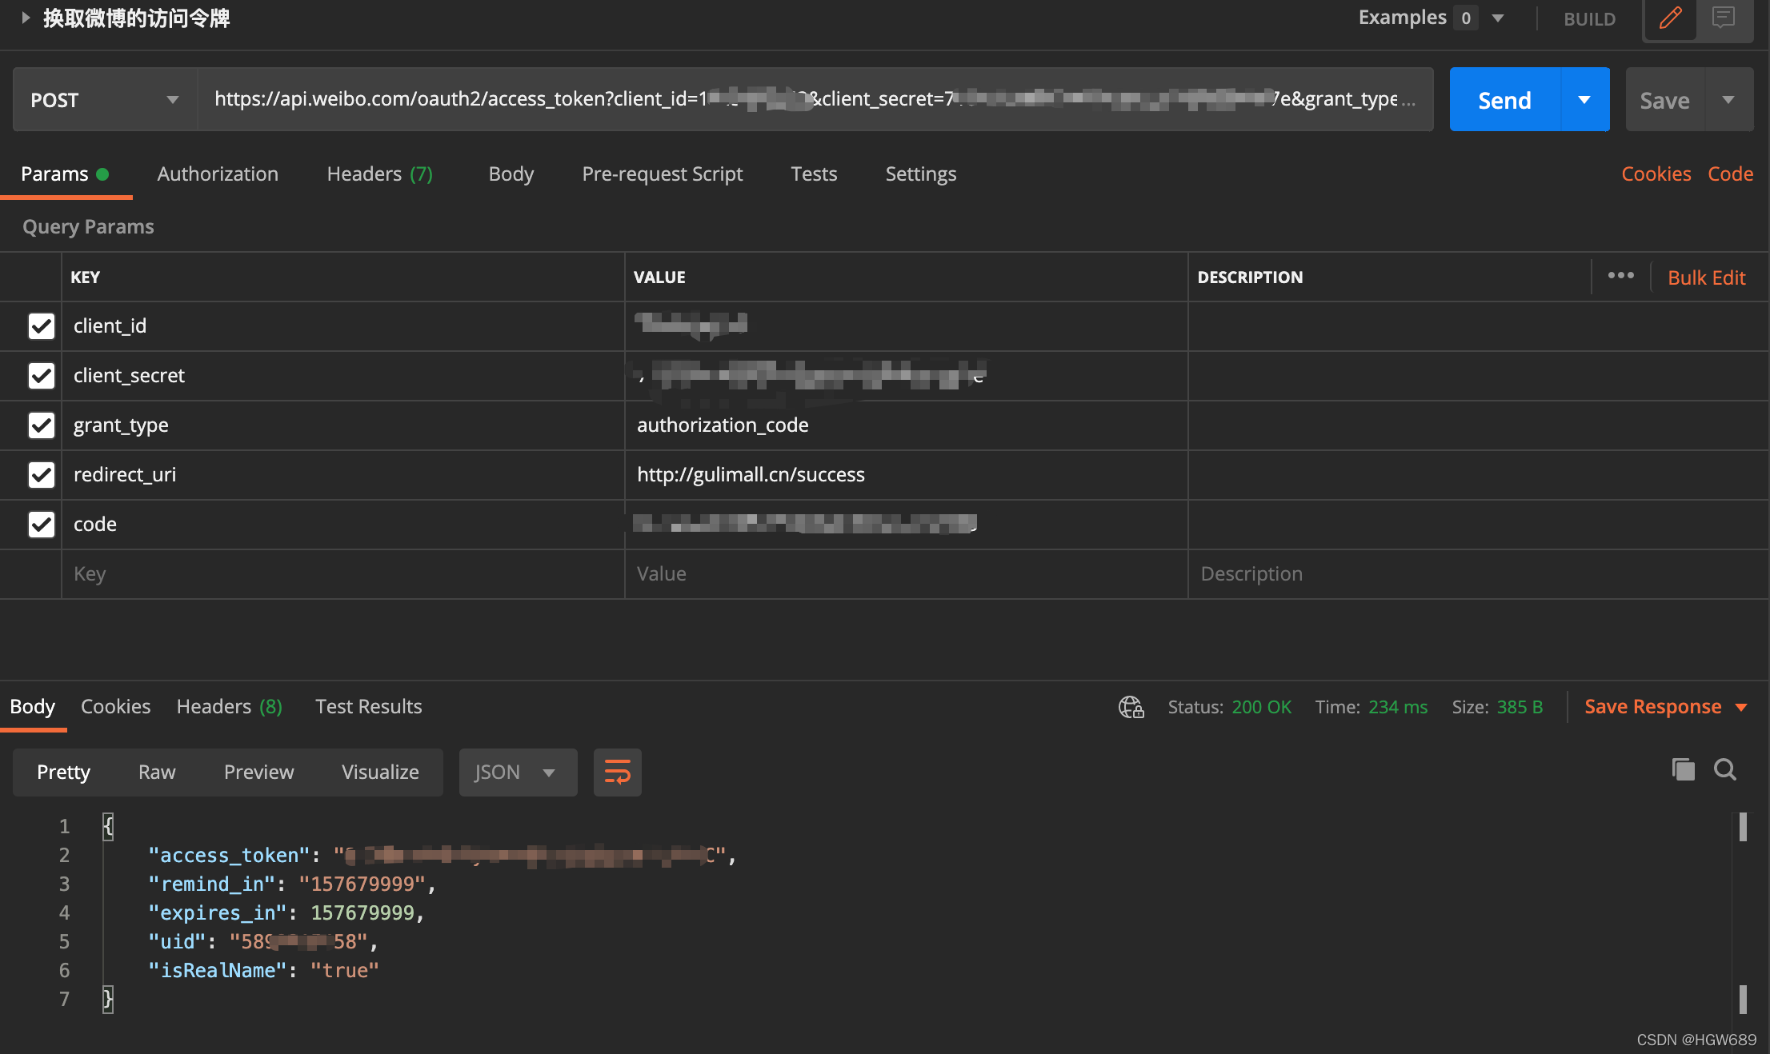
Task: Copy response body with copy icon
Action: click(1683, 769)
